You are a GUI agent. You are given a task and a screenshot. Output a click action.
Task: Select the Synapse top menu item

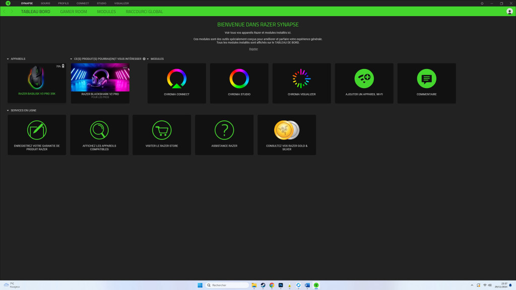pyautogui.click(x=27, y=4)
